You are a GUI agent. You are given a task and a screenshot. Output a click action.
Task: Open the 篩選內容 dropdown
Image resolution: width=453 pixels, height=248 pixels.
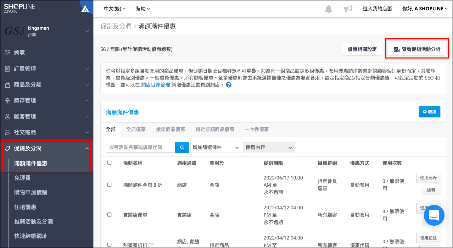point(269,147)
